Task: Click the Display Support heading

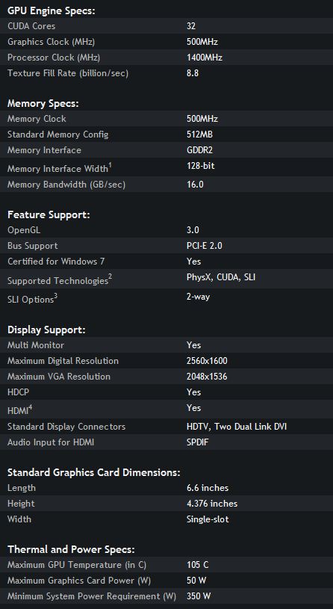Action: click(46, 330)
